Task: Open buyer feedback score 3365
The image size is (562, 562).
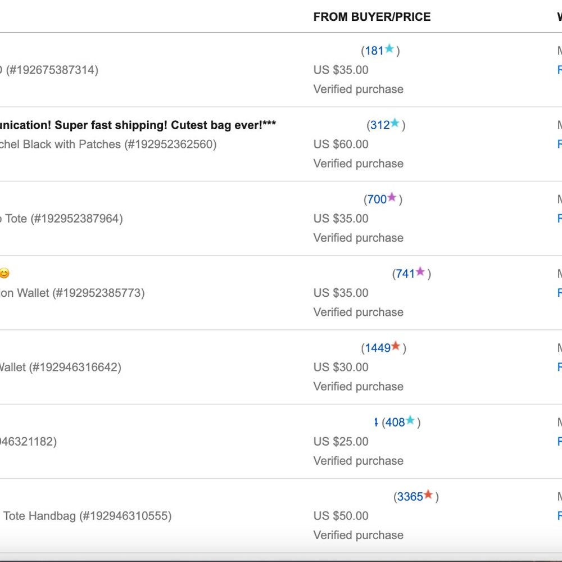Action: coord(410,497)
